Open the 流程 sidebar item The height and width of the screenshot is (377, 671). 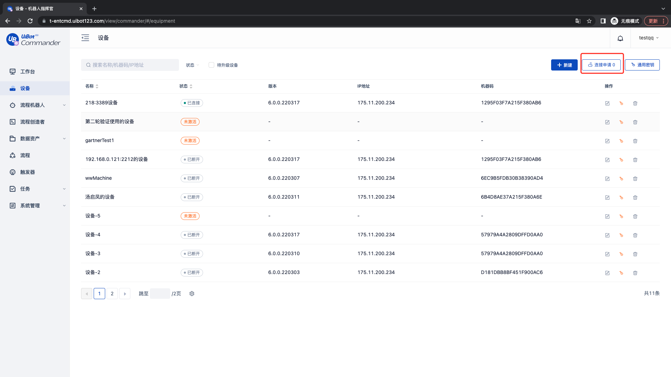tap(35, 155)
